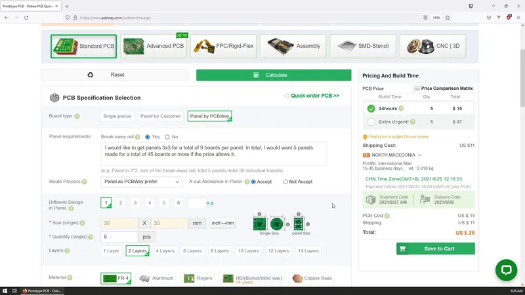The image size is (525, 295).
Task: Choose the Extra Urgent build time option
Action: [371, 122]
